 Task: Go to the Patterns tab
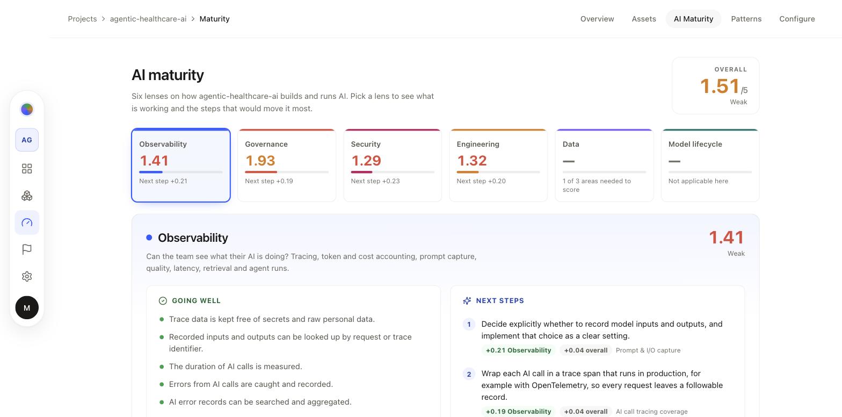click(x=746, y=19)
